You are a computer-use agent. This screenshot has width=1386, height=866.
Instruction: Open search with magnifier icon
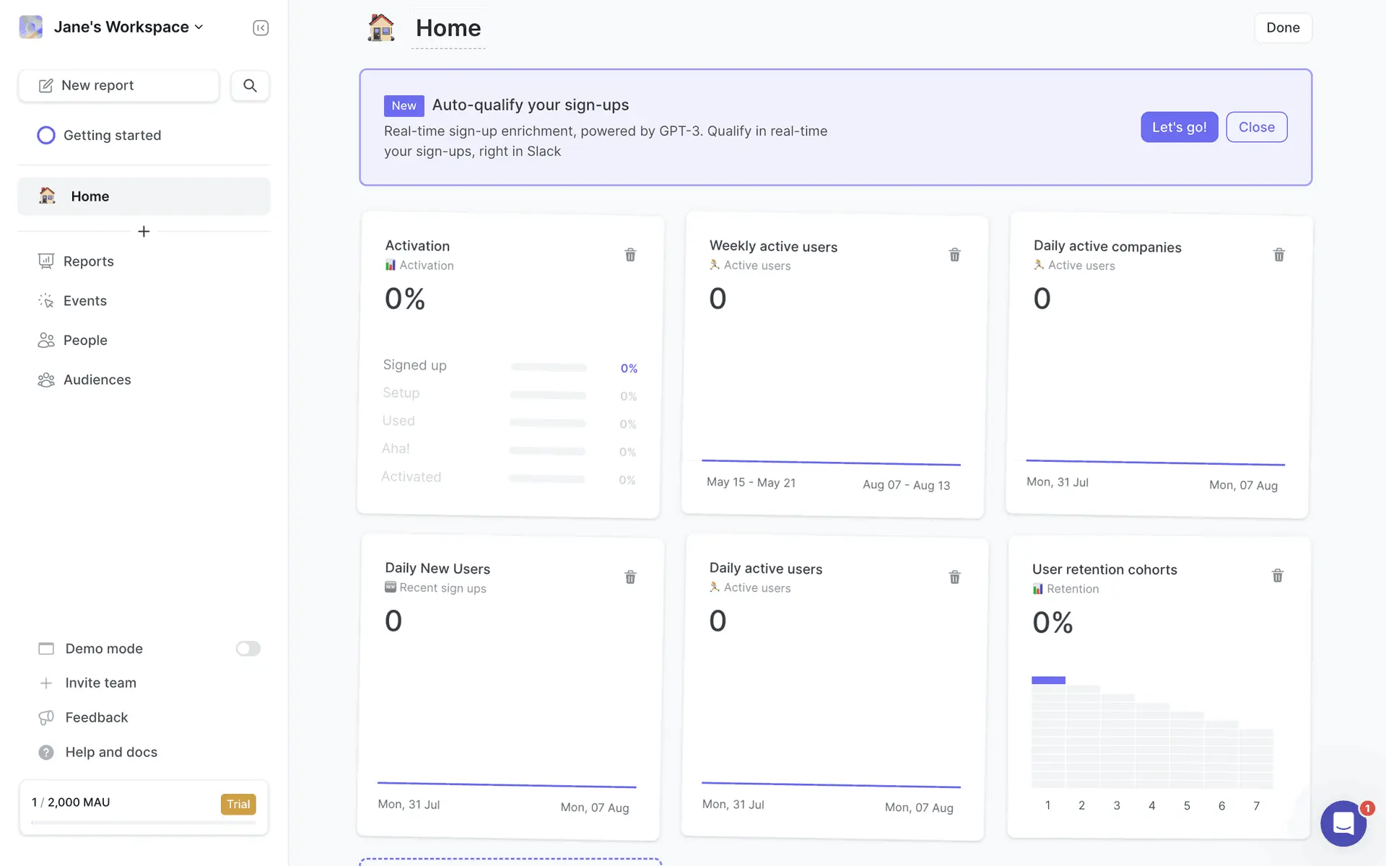pos(250,85)
